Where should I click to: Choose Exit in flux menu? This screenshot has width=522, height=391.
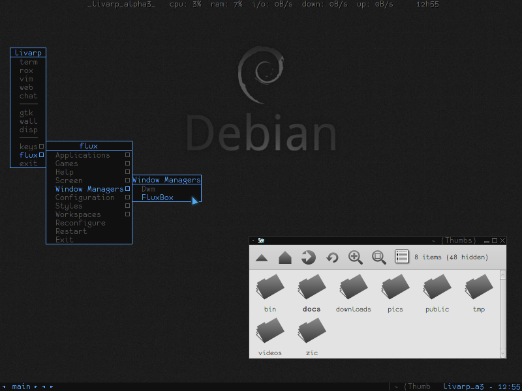click(x=89, y=240)
